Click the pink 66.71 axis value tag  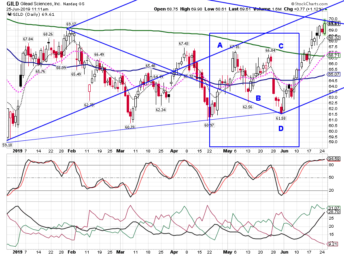[334, 56]
